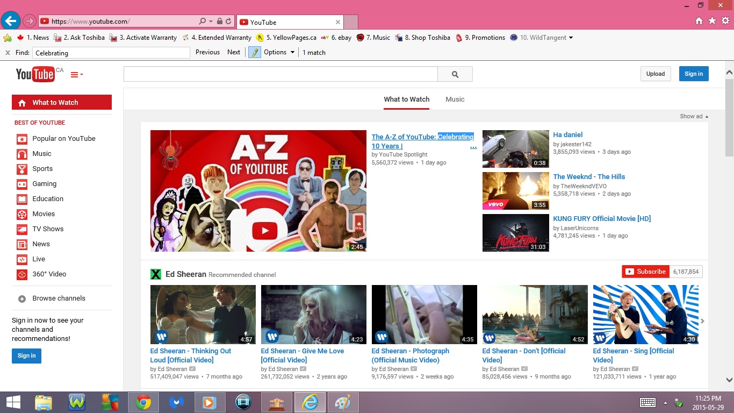This screenshot has width=734, height=413.
Task: Open the Gaming controller icon
Action: pos(22,184)
